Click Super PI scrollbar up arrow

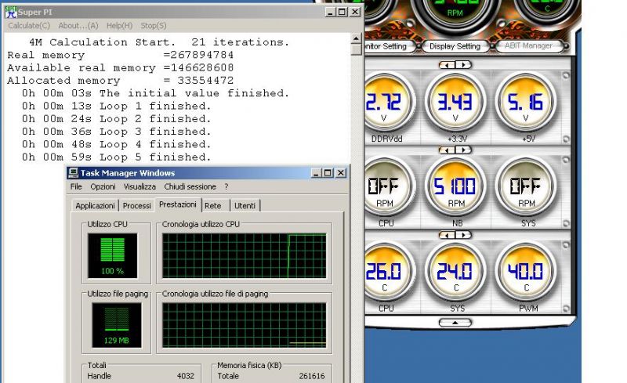tap(356, 38)
